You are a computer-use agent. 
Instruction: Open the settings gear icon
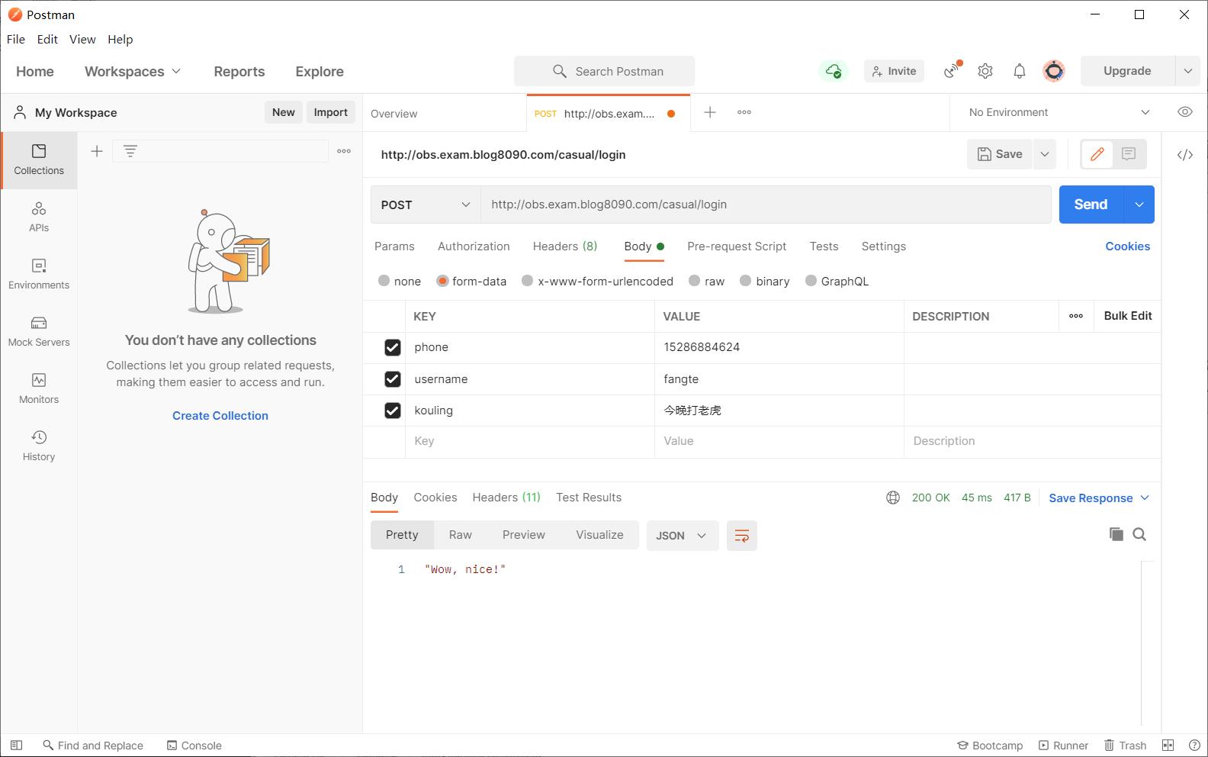coord(985,71)
